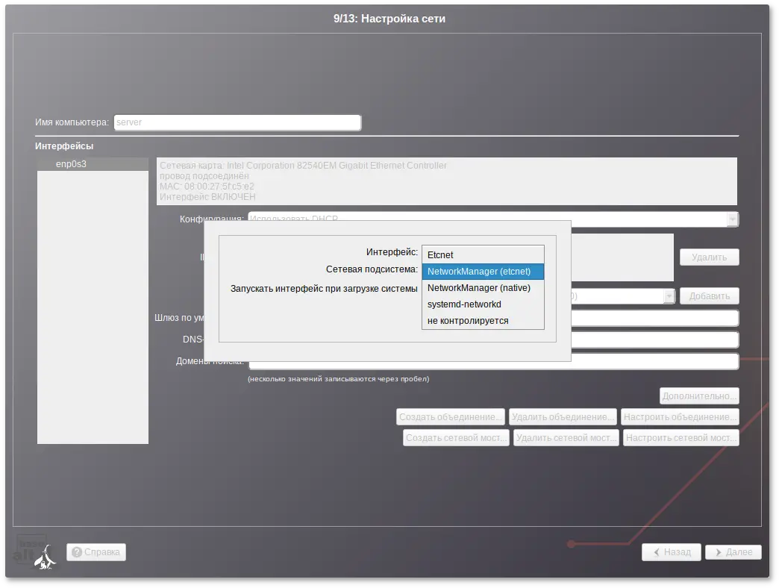
Task: Click Удалить сетевой мост... button
Action: 566,437
